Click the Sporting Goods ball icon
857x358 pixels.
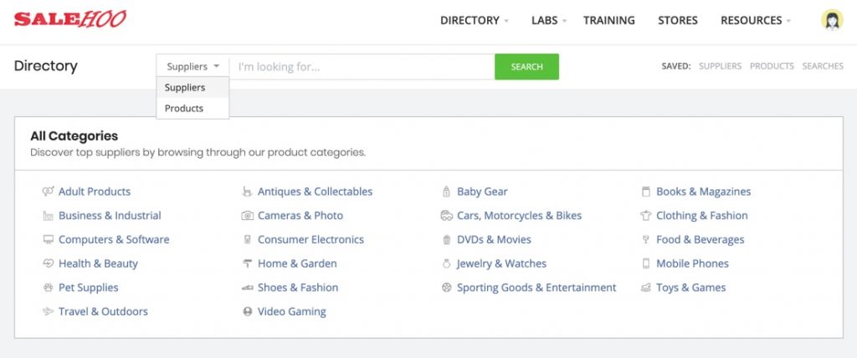click(x=447, y=288)
